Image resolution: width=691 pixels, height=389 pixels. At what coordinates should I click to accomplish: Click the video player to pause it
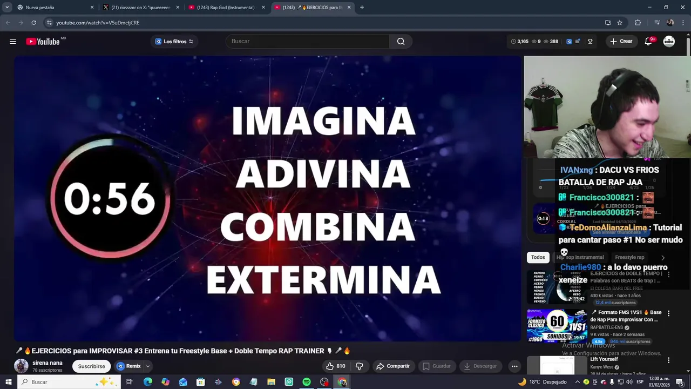(x=268, y=198)
